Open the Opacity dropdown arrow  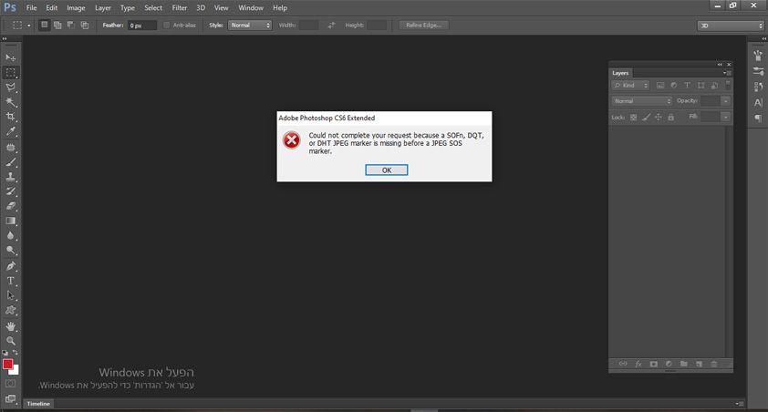(x=725, y=101)
